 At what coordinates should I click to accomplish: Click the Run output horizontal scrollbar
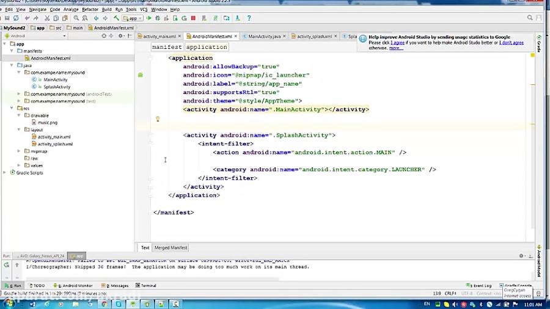[x=153, y=279]
